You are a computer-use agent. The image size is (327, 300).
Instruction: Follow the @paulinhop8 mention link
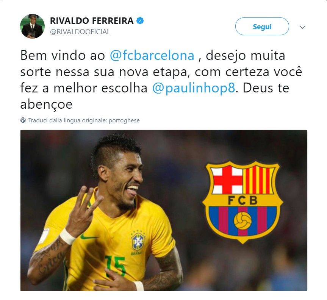(x=194, y=88)
